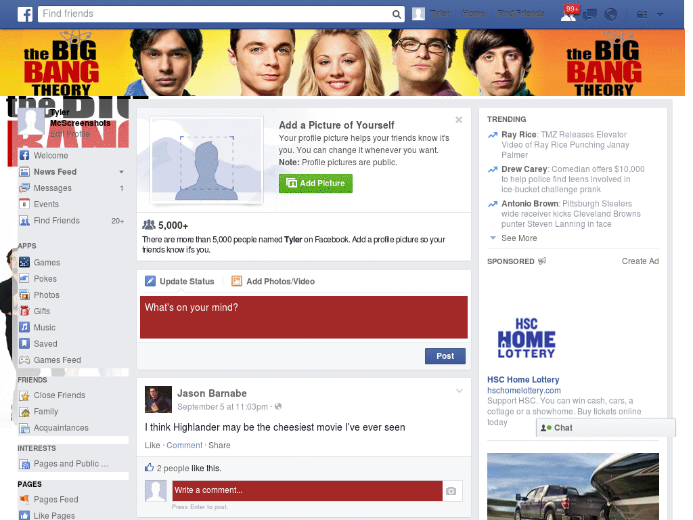Click the Find Friends sidebar icon

pyautogui.click(x=25, y=221)
